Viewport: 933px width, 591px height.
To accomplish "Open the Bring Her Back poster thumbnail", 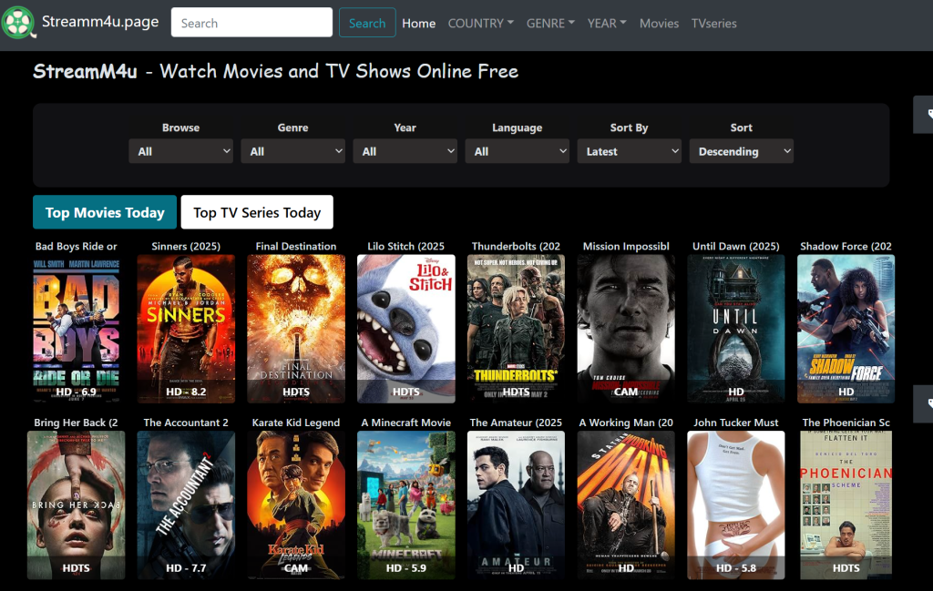I will coord(77,505).
